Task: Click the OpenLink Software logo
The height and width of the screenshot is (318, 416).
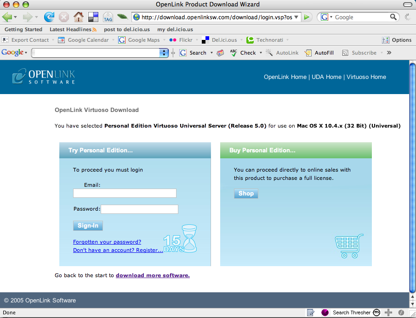Action: pos(44,77)
